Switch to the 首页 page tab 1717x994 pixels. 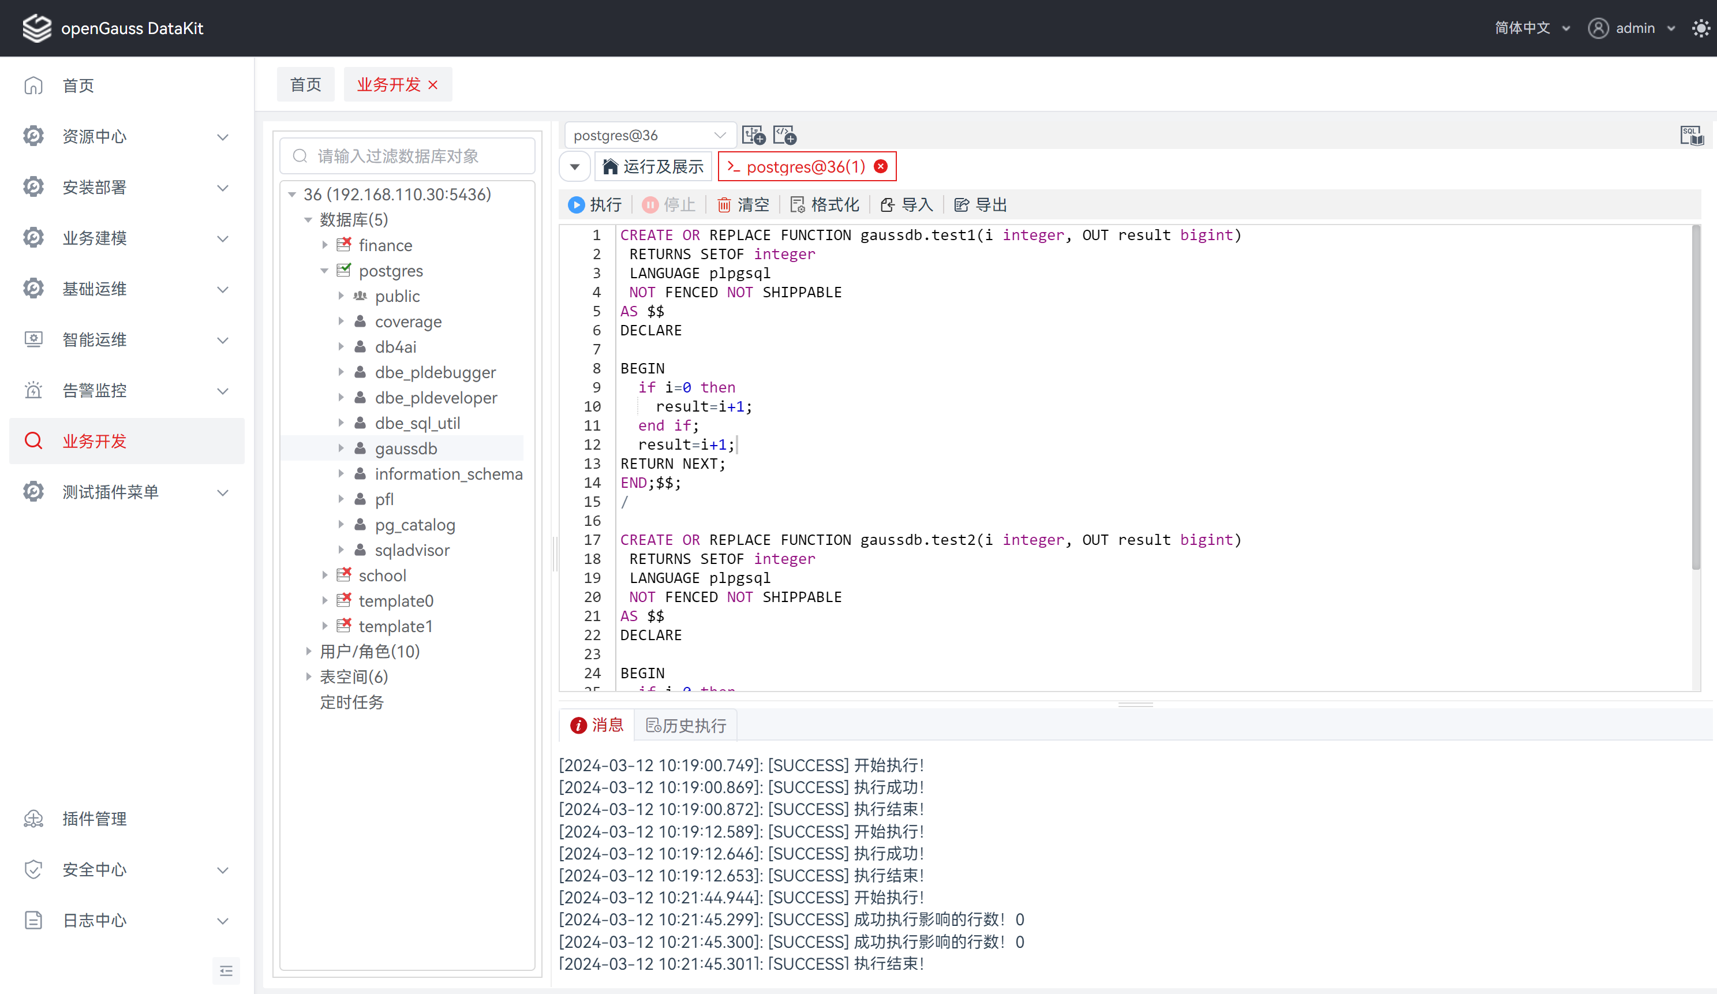[305, 84]
